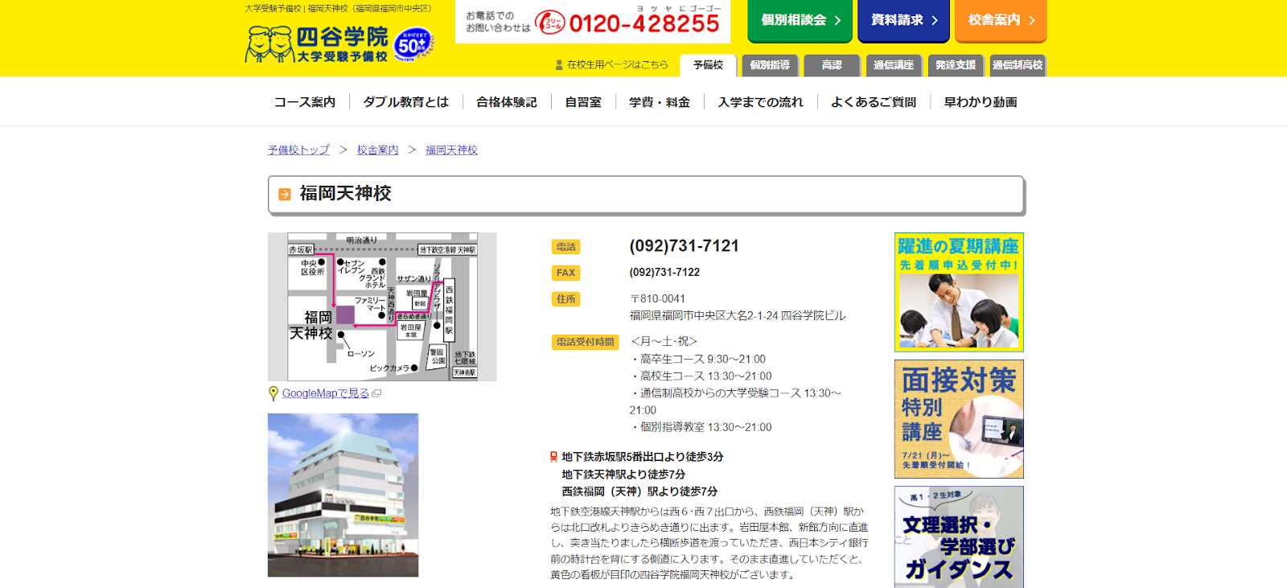The height and width of the screenshot is (588, 1287).
Task: Click the red train station icon
Action: (x=553, y=457)
